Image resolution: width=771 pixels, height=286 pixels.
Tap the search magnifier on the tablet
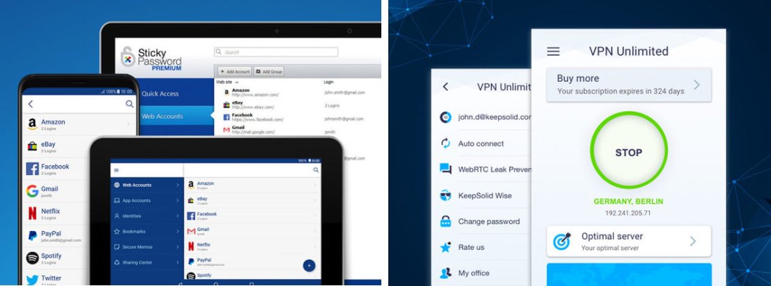click(x=315, y=170)
